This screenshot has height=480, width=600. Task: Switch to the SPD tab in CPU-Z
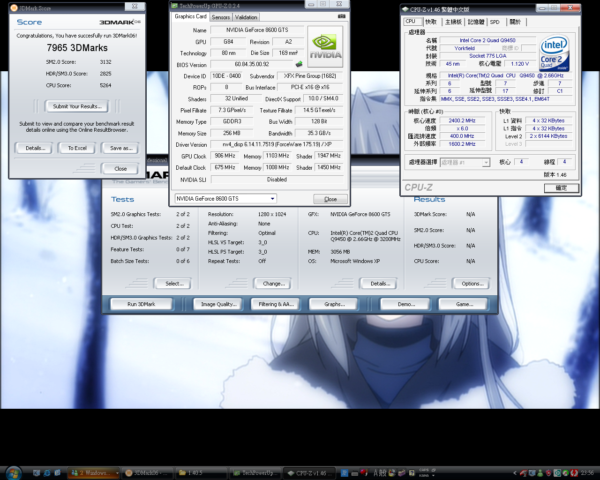(x=495, y=22)
